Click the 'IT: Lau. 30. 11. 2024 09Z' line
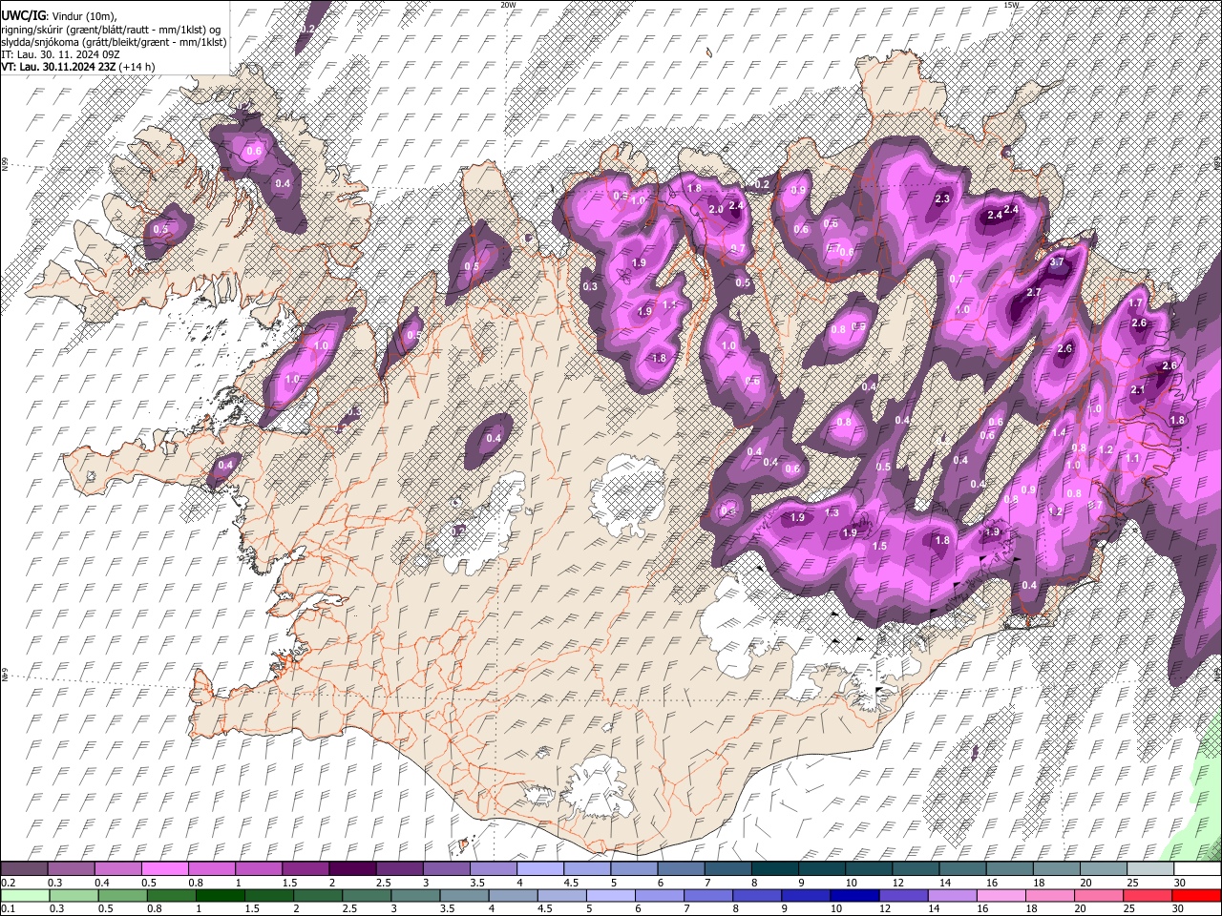Screen dimensions: 1222x916 point(60,54)
